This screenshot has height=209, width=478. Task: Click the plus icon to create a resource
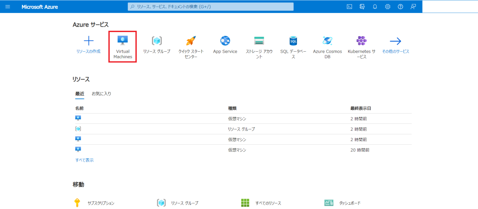pyautogui.click(x=88, y=40)
